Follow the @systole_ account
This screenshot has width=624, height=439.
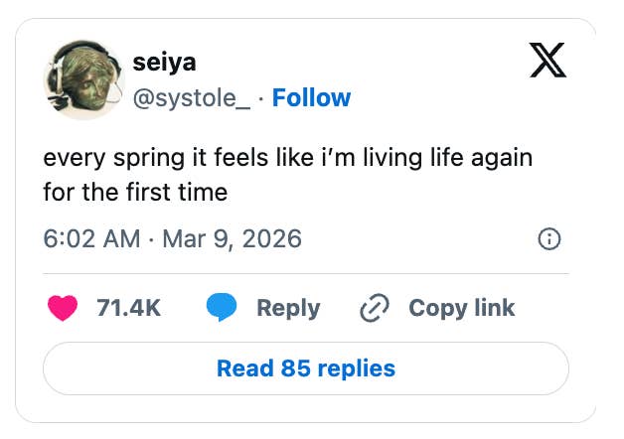click(311, 97)
